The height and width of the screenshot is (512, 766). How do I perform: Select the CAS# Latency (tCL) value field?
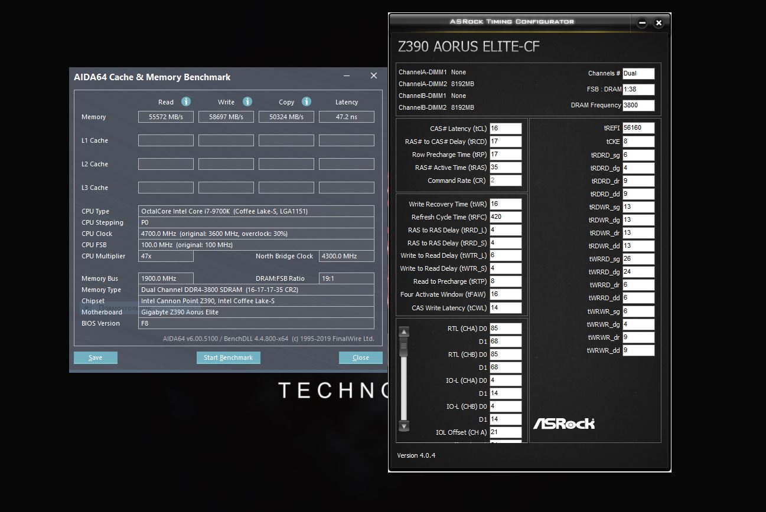[x=506, y=129]
